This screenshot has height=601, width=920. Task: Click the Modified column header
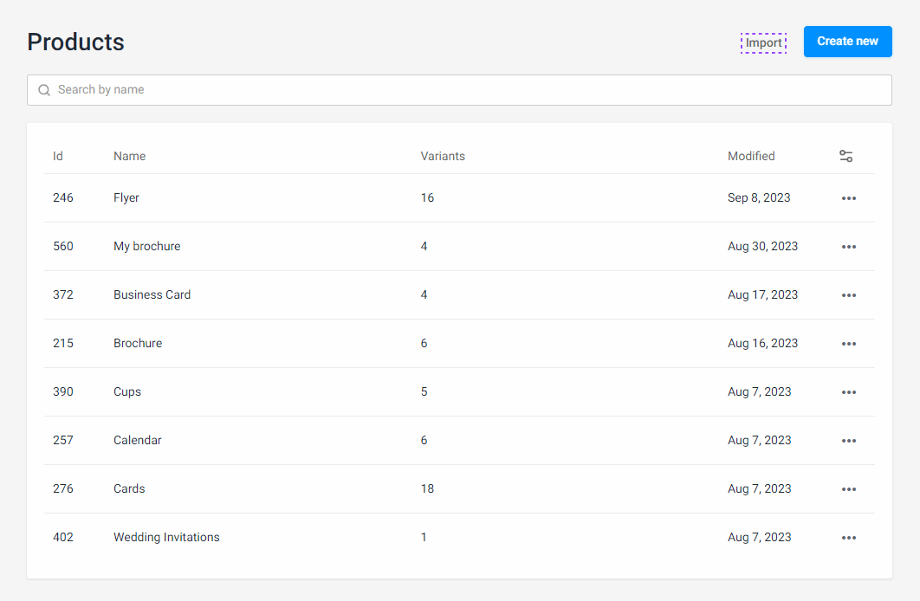[751, 156]
